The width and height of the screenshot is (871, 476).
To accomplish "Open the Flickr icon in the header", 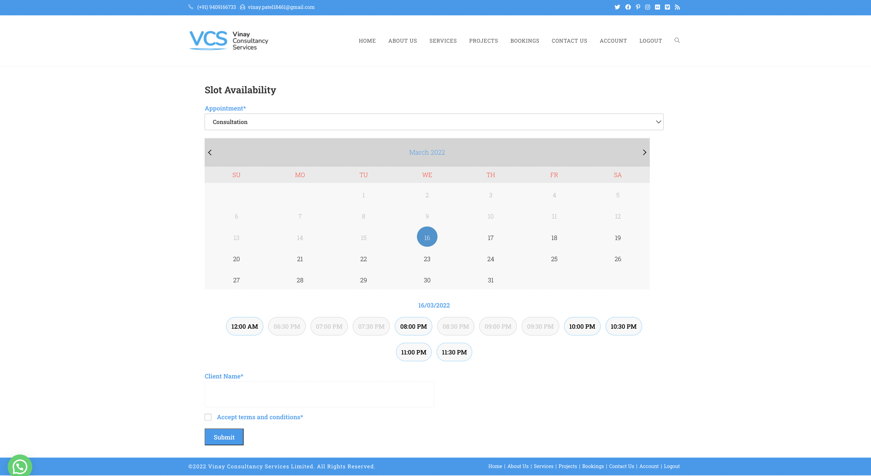I will (x=657, y=7).
